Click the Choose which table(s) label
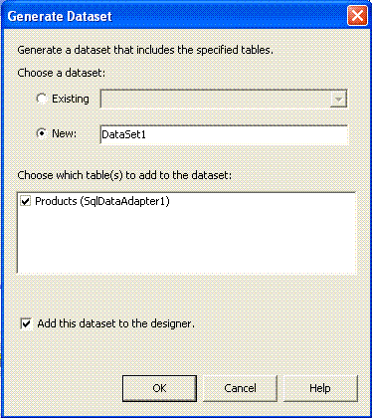The height and width of the screenshot is (418, 372). point(124,175)
